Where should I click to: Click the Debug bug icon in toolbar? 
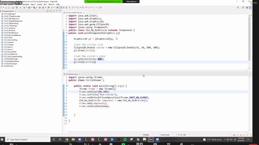point(24,8)
